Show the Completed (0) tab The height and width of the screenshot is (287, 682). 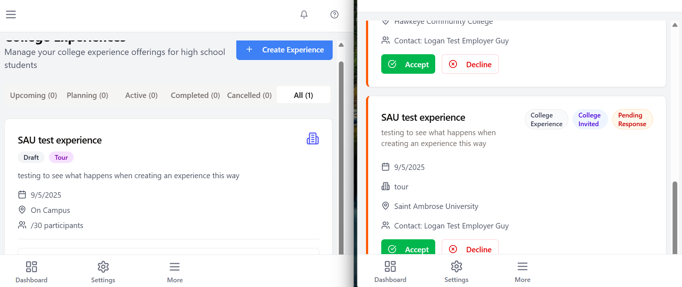click(195, 95)
